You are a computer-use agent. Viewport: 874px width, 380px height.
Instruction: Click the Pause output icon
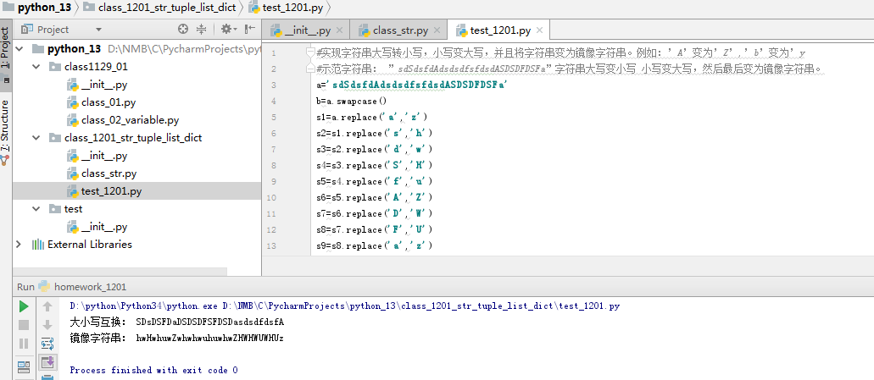click(x=24, y=344)
